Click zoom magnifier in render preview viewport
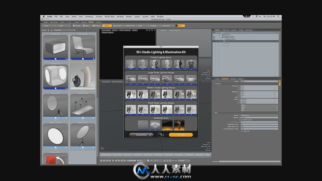The height and width of the screenshot is (181, 322). pos(152,30)
